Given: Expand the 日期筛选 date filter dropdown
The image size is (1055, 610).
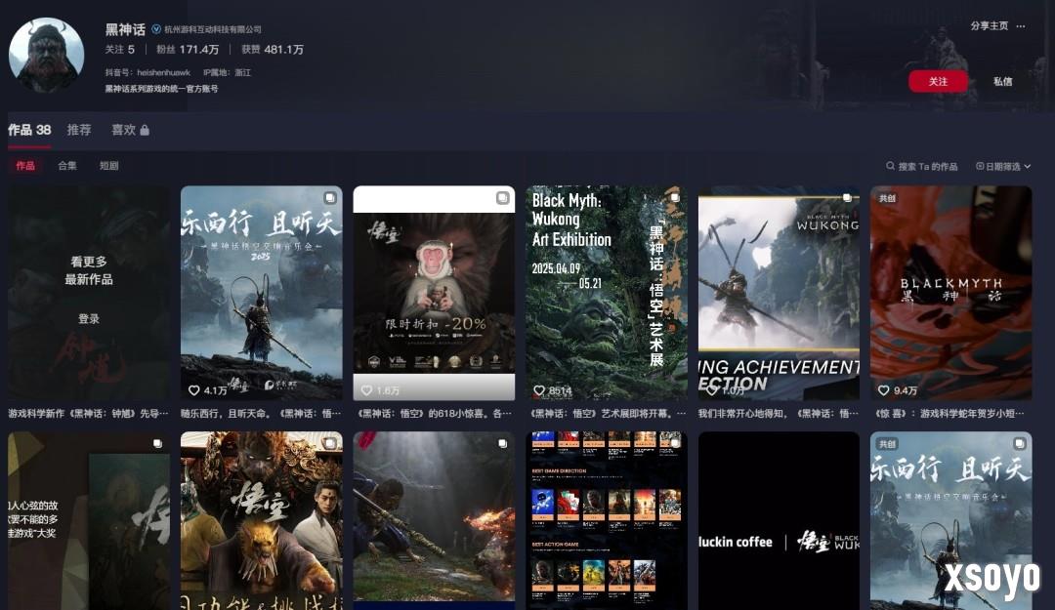Looking at the screenshot, I should [1003, 166].
